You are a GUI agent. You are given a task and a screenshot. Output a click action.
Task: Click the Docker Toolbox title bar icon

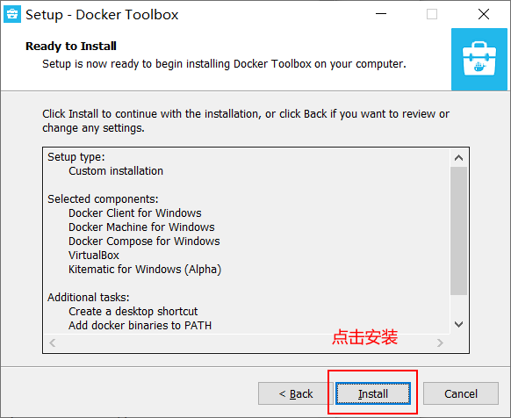(x=12, y=14)
